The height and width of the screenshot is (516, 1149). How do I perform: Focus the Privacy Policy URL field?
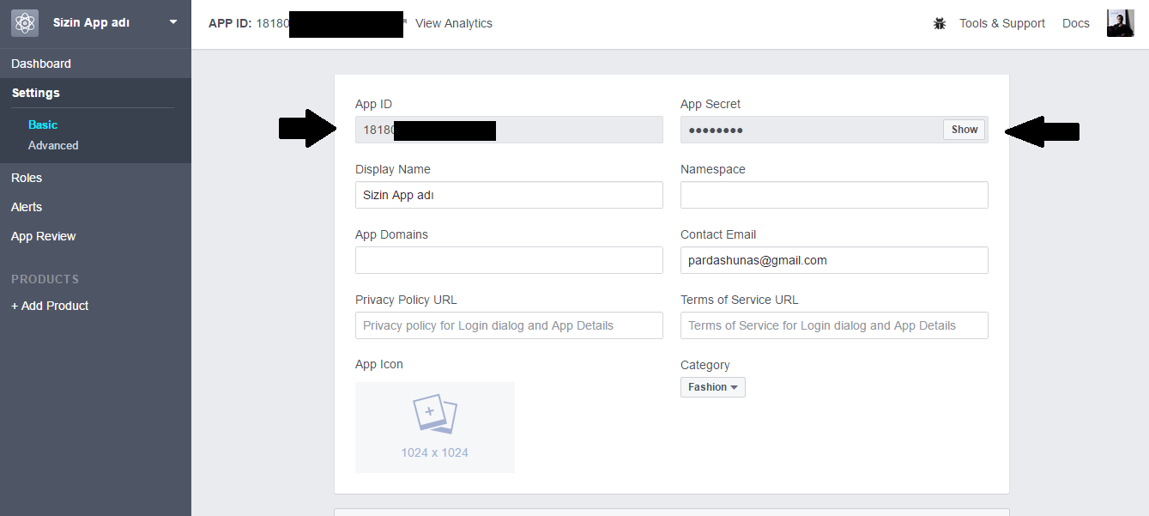[x=509, y=325]
